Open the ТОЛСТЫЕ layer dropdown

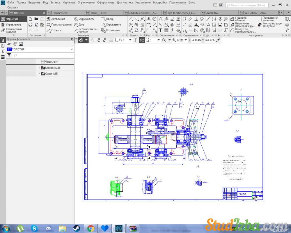point(72,50)
